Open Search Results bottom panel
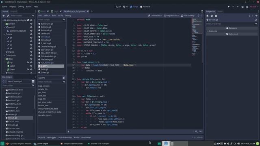260x146 pixels. (65, 137)
